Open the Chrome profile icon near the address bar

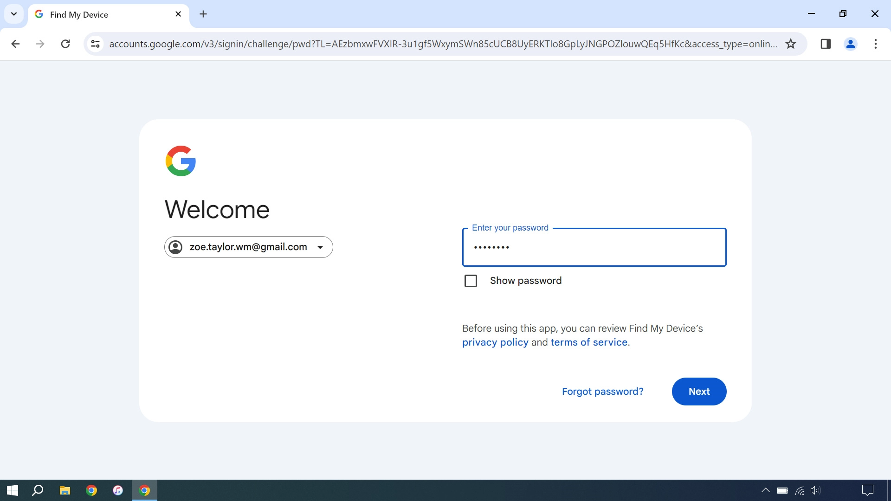(851, 44)
